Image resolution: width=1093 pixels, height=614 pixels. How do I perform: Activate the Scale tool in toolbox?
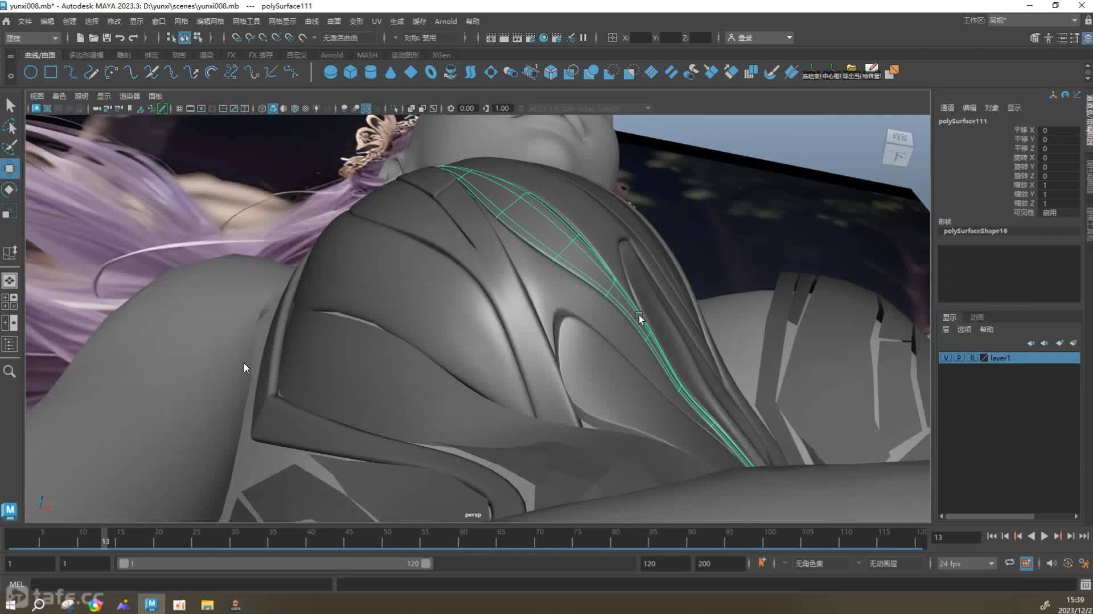[10, 211]
